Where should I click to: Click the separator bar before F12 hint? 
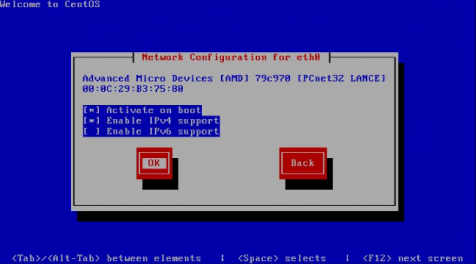347,258
